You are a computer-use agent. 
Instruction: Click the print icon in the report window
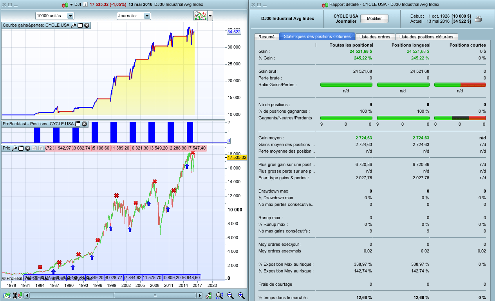(478, 18)
